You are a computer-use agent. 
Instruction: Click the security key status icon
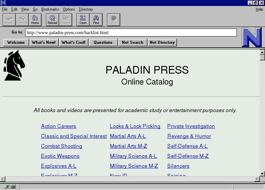click(x=10, y=187)
